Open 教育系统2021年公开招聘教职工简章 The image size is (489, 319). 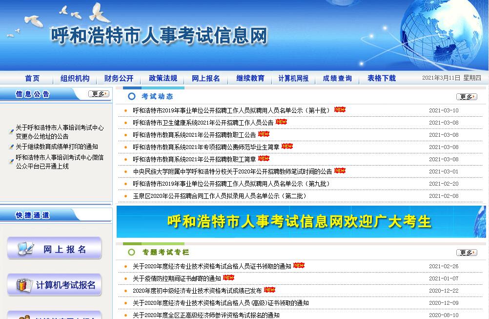pyautogui.click(x=194, y=159)
